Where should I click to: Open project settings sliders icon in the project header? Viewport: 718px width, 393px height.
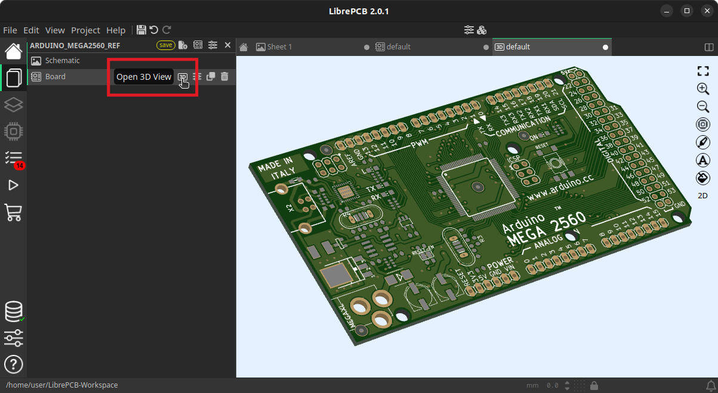212,45
